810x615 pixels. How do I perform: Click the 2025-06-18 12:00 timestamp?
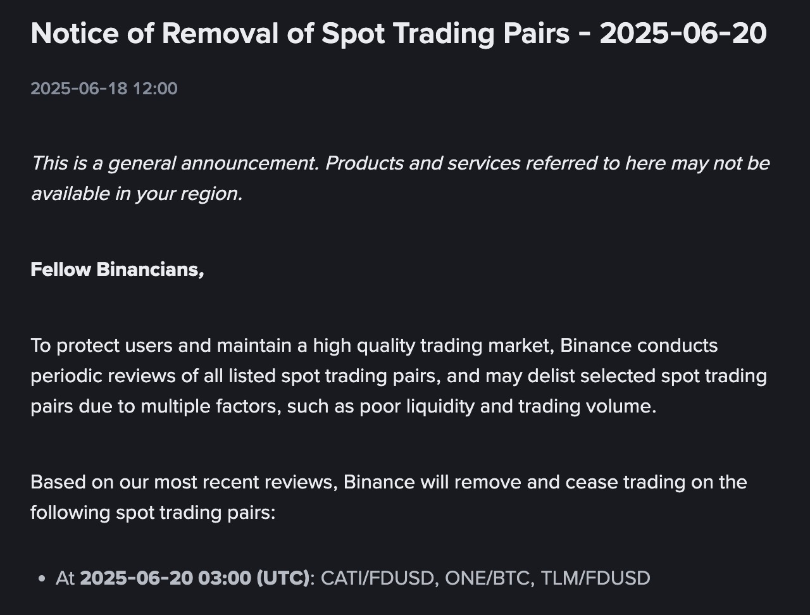coord(104,89)
